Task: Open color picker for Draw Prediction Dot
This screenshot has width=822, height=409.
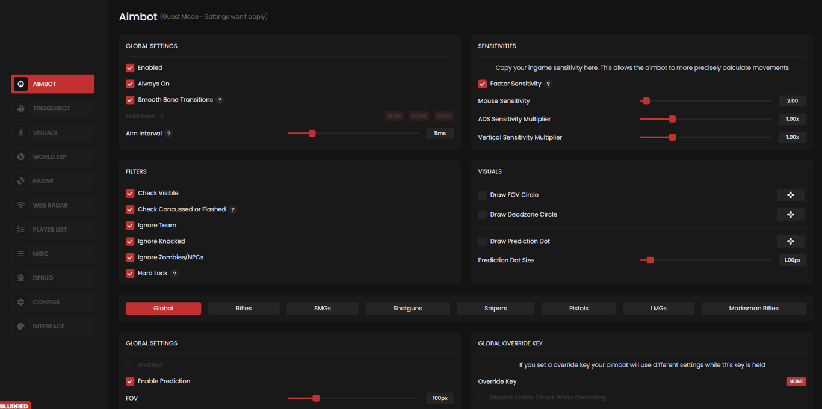Action: [791, 241]
